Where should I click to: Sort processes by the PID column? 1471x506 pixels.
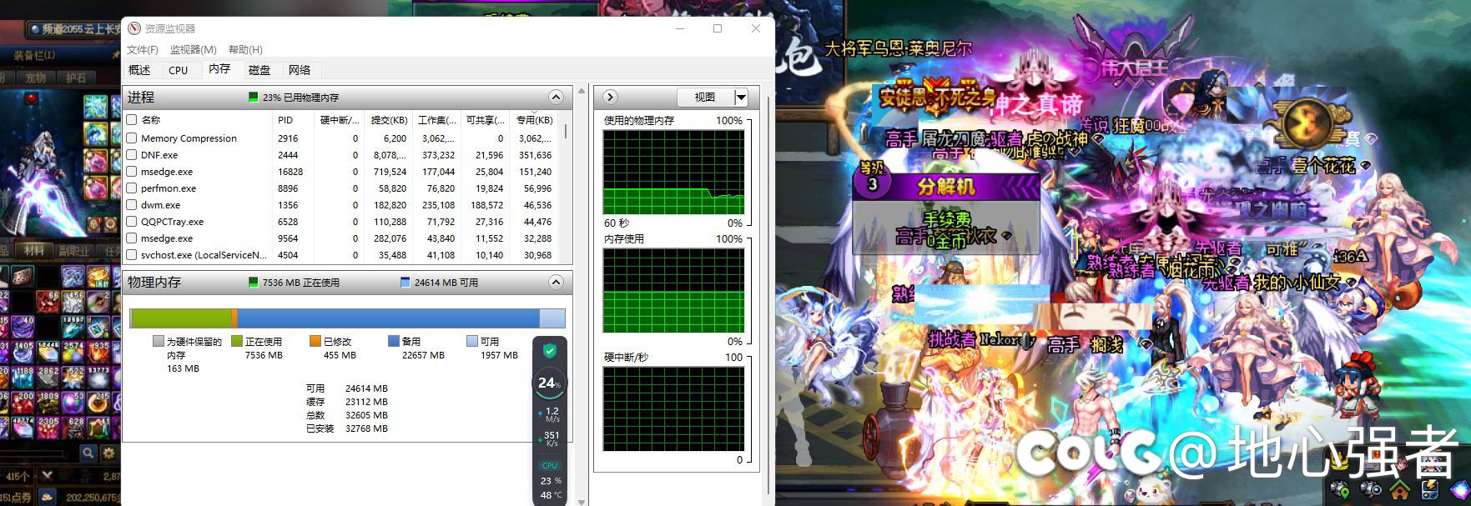coord(294,120)
